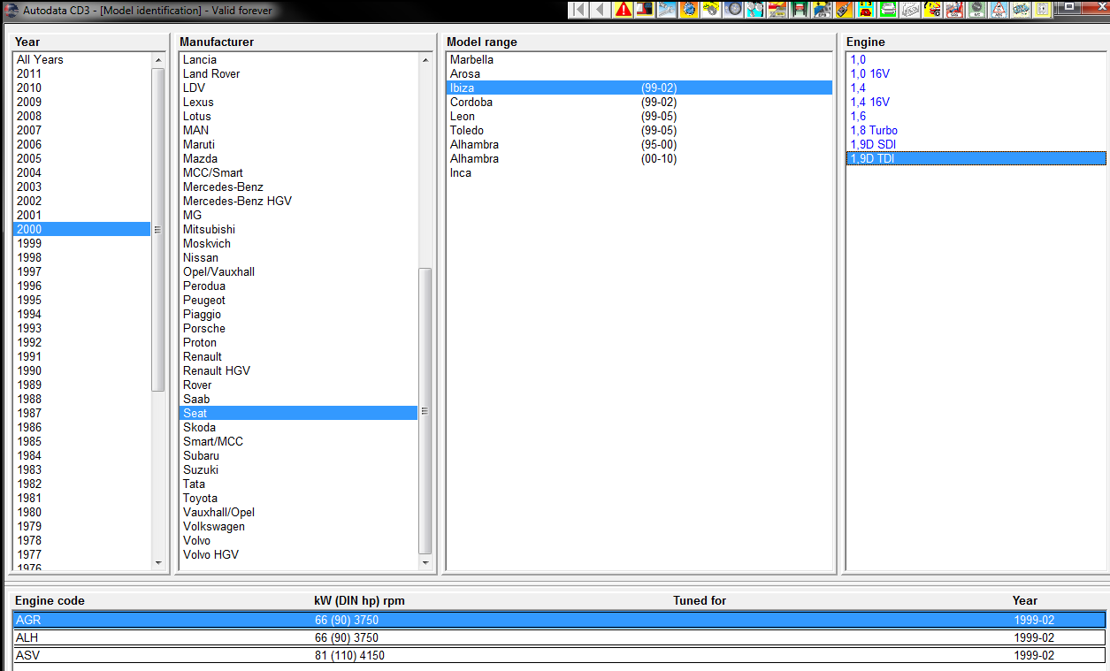Click the go-to-first-page arrow icon

point(579,9)
